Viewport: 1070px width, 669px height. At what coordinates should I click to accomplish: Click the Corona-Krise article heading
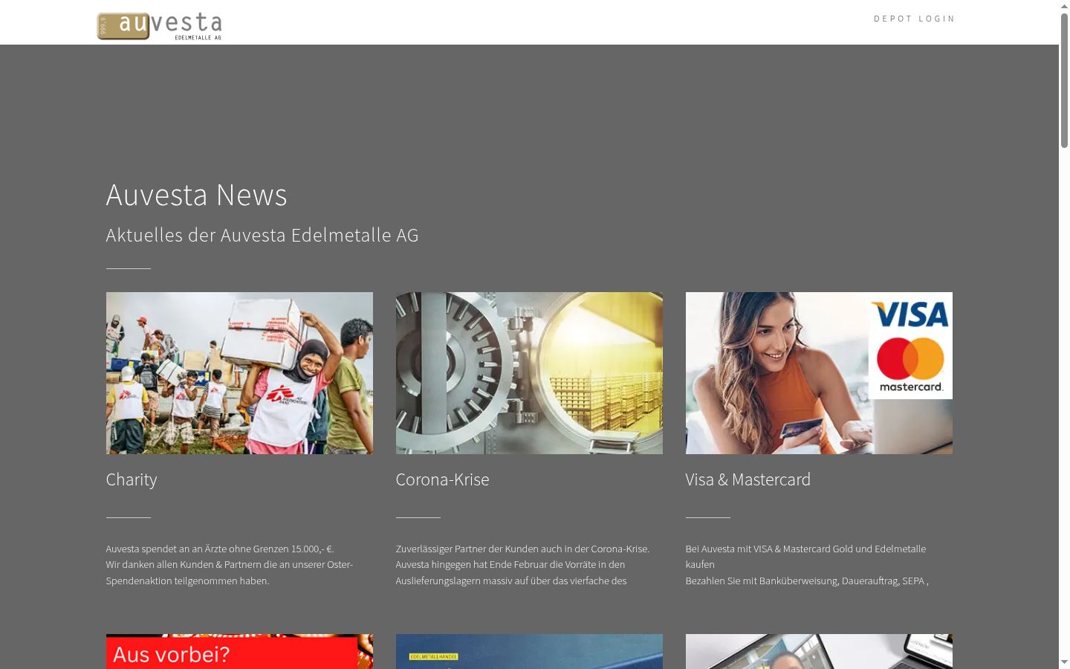pyautogui.click(x=442, y=479)
